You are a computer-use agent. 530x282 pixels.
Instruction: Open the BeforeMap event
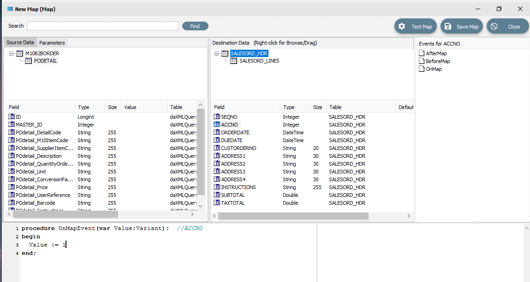click(438, 61)
